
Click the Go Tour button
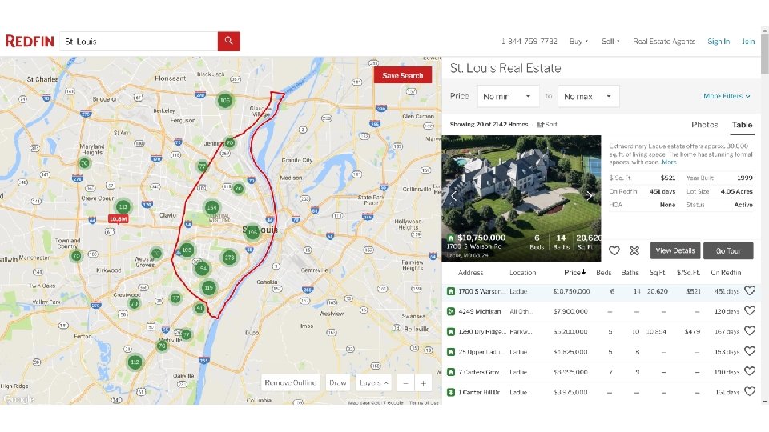point(728,250)
